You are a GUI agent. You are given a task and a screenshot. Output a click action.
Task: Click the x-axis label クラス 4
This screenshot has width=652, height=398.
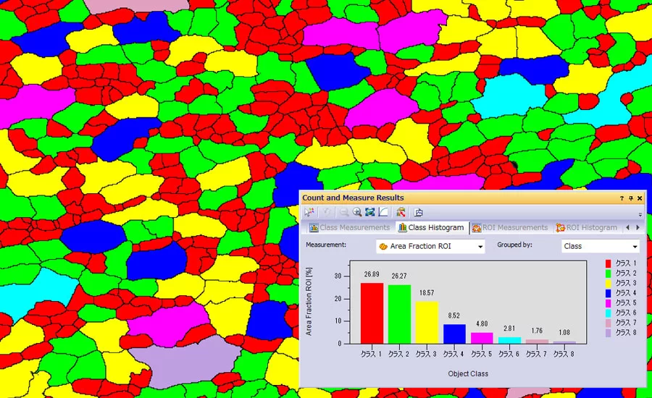pyautogui.click(x=454, y=354)
